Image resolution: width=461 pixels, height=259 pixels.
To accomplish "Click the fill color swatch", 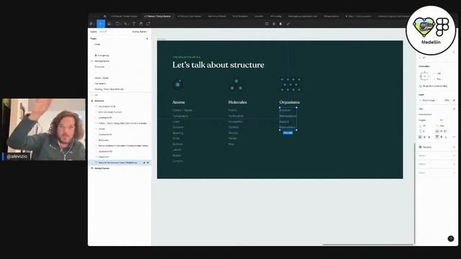I will tap(421, 147).
